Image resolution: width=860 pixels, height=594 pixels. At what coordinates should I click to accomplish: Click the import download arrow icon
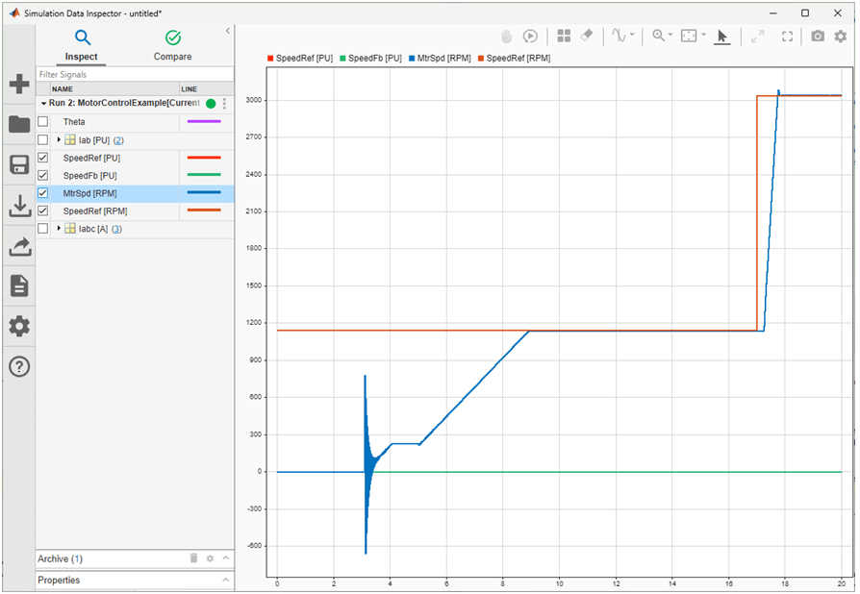point(19,205)
